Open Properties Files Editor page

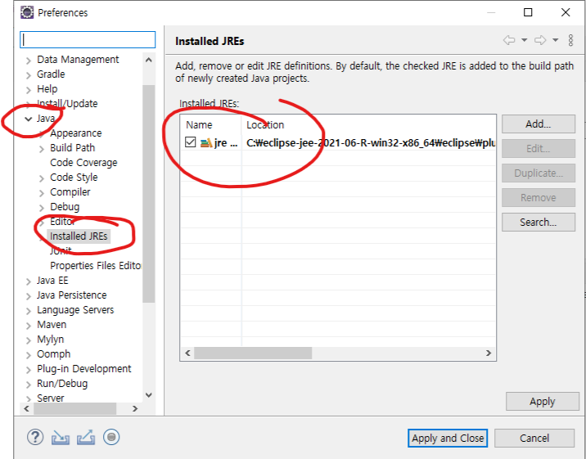(96, 266)
